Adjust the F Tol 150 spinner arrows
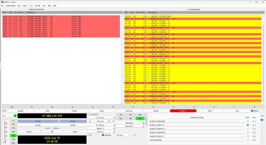The width and height of the screenshot is (266, 145). [x=109, y=121]
